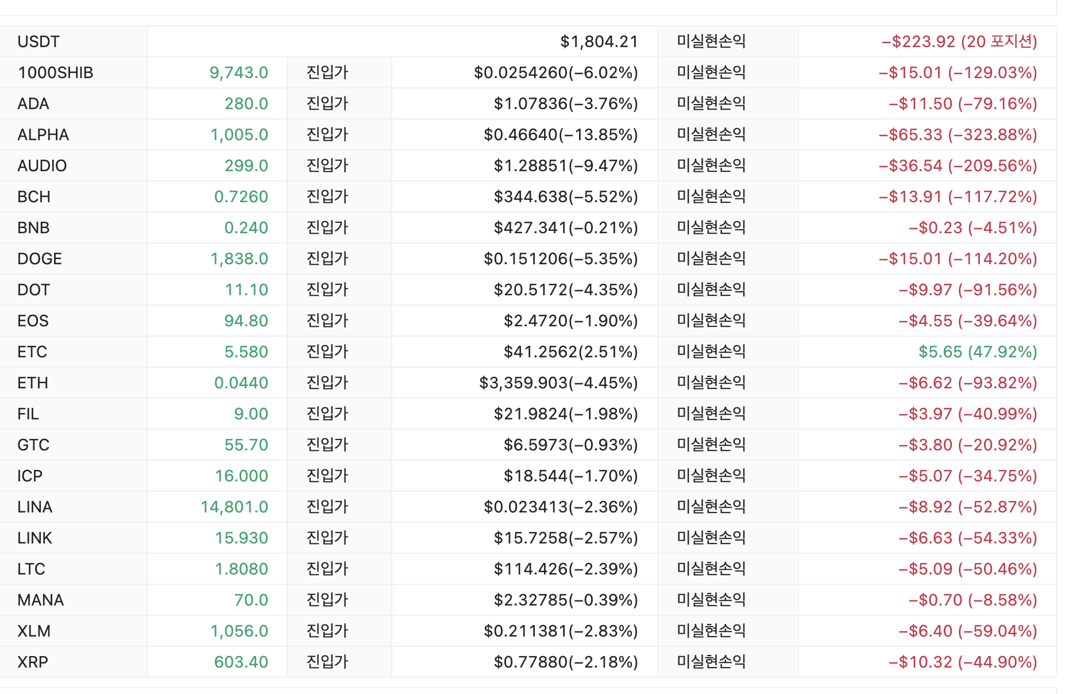1065x694 pixels.
Task: Click LTC entry price $114.426(-2.39%)
Action: [566, 569]
